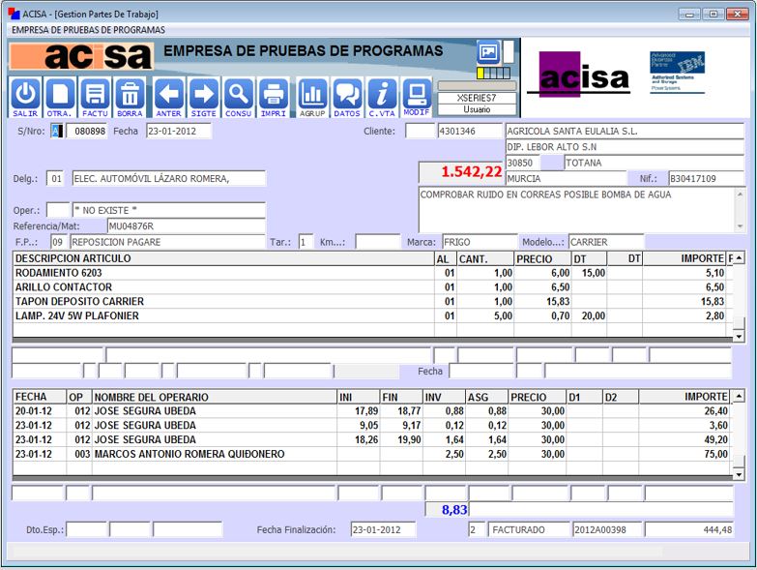Click the FACTURADO status field

(529, 529)
